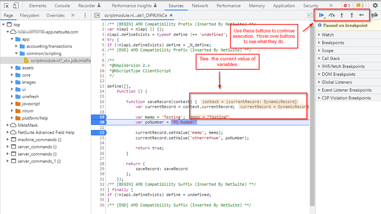This screenshot has height=214, width=381.
Task: Open DevTools settings gear
Action: pos(375,5)
